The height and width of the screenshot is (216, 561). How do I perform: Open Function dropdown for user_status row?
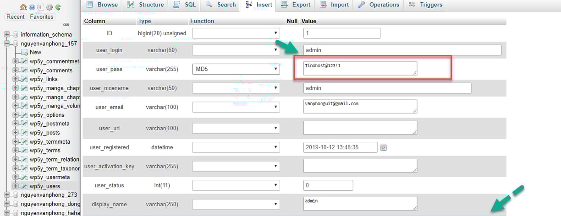(x=236, y=185)
